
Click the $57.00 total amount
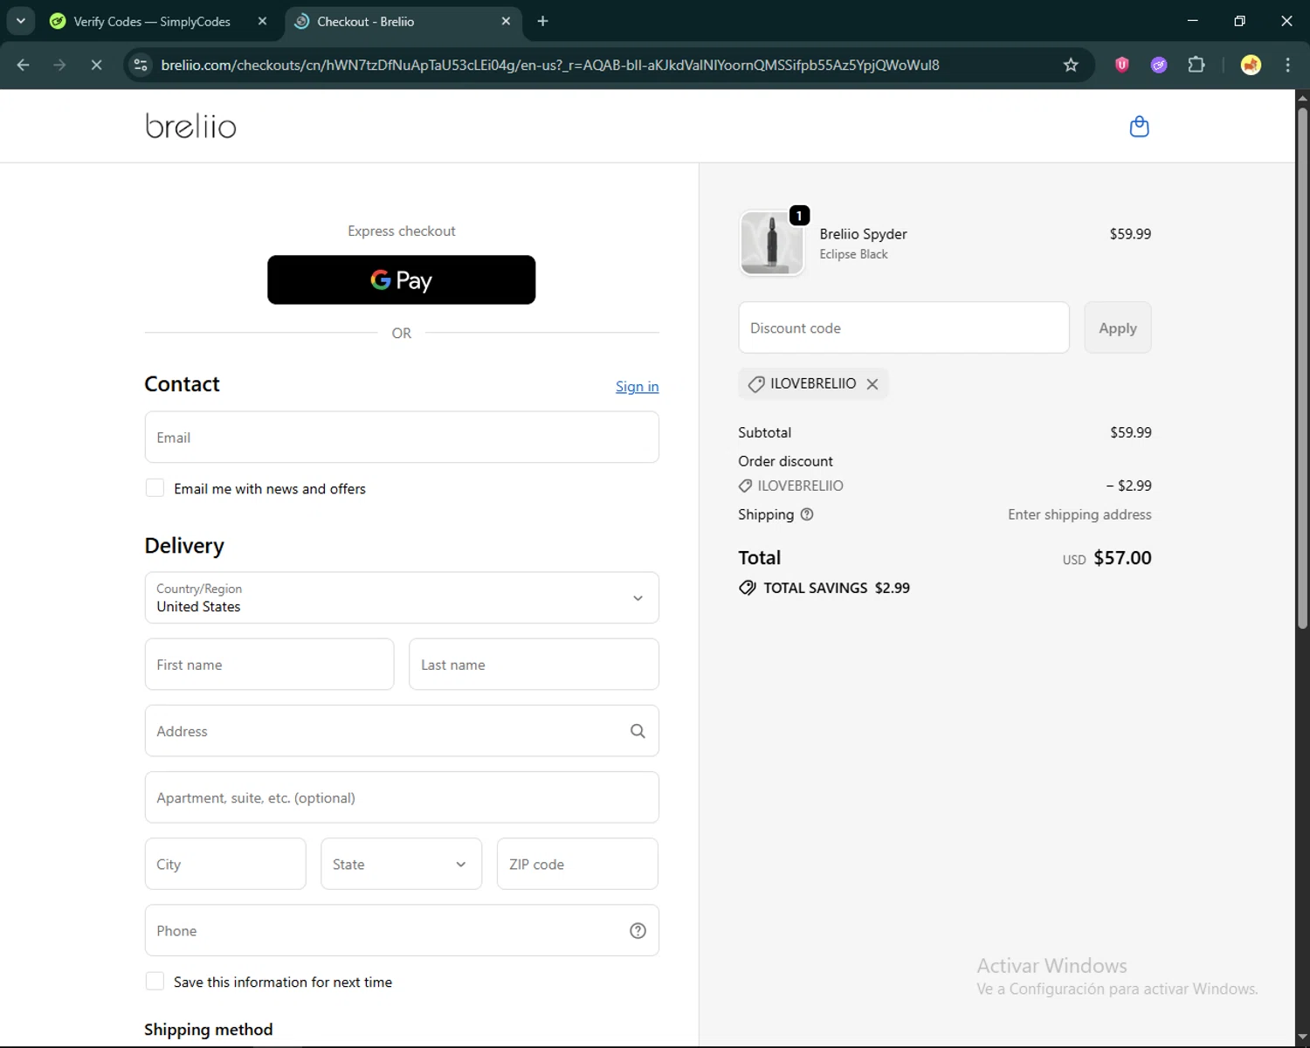[x=1122, y=557]
